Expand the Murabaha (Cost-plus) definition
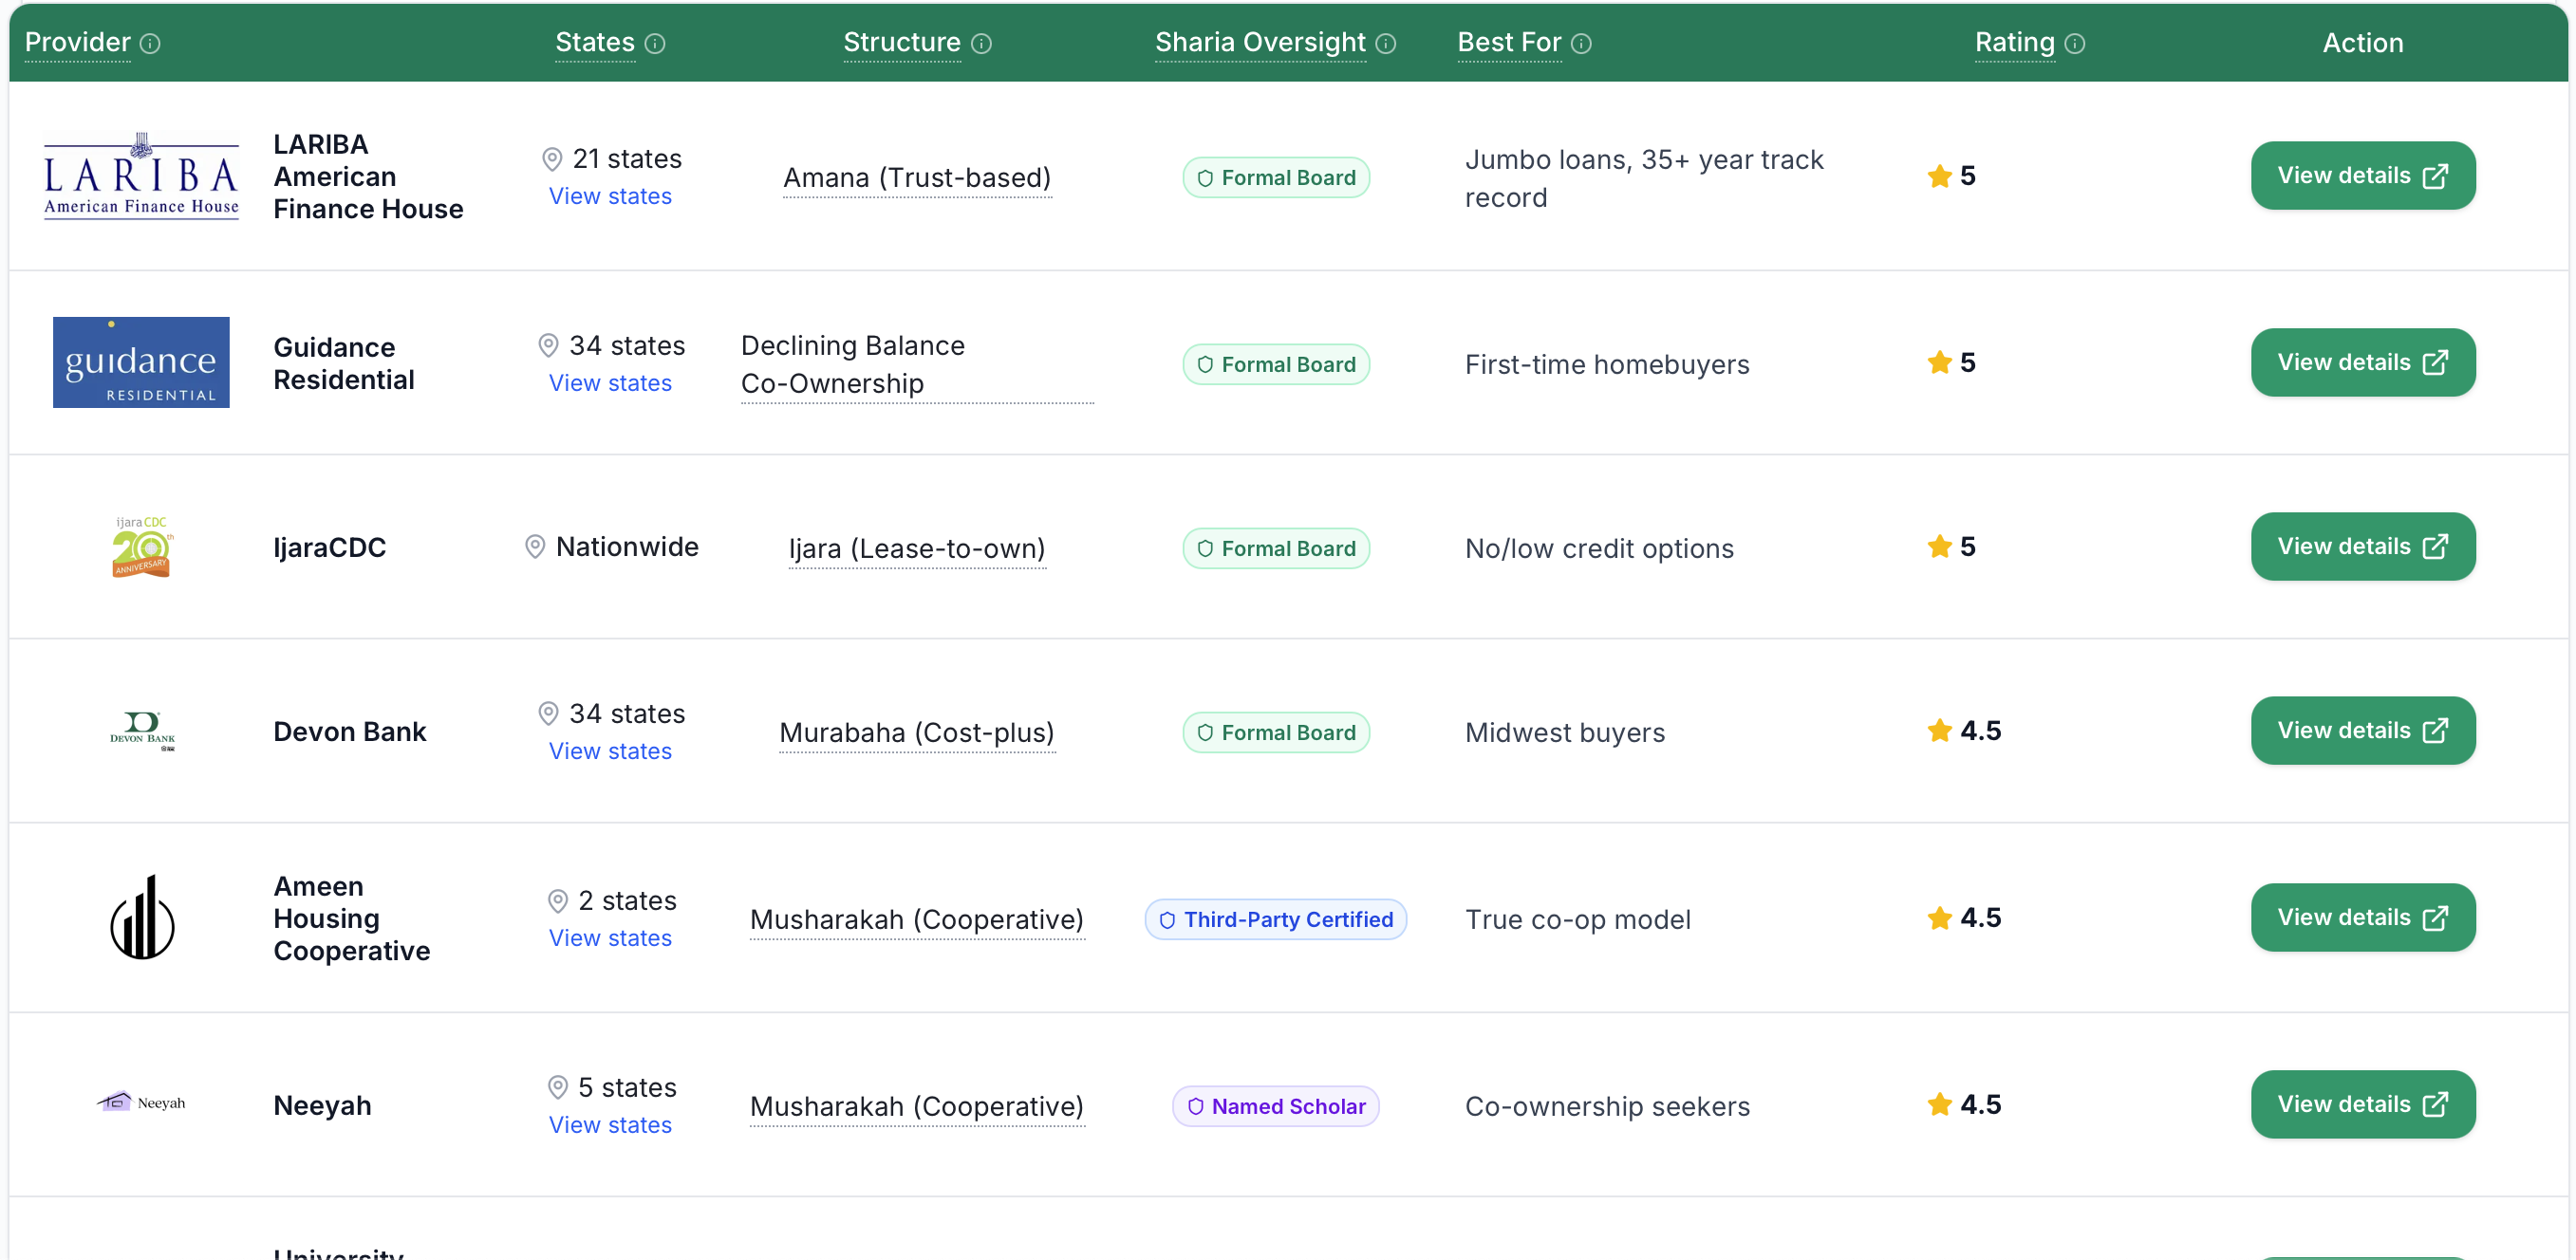2576x1260 pixels. pos(917,732)
